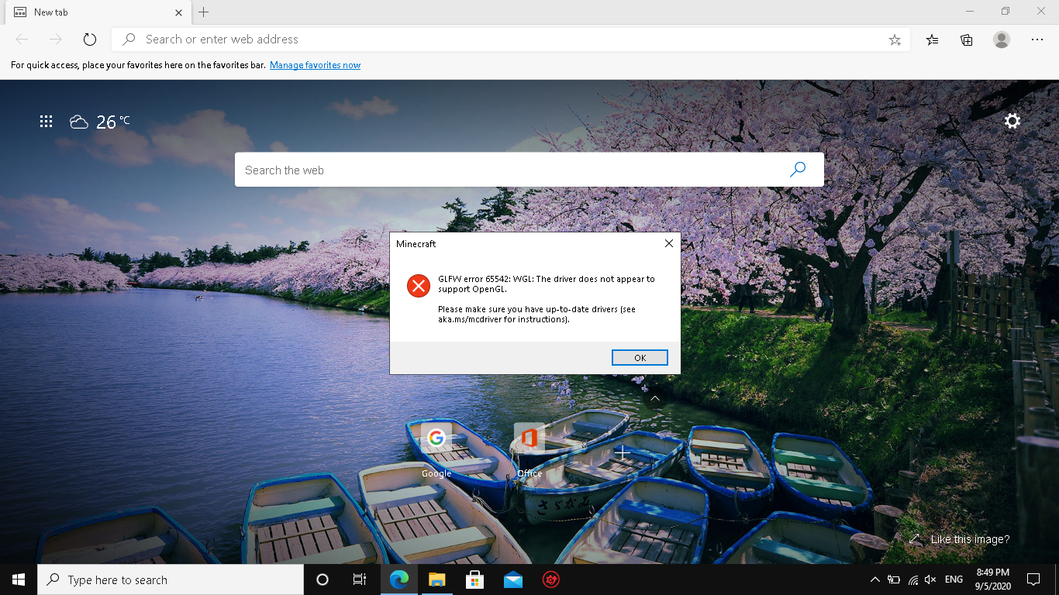Collapse quick links with the chevron

(x=655, y=398)
